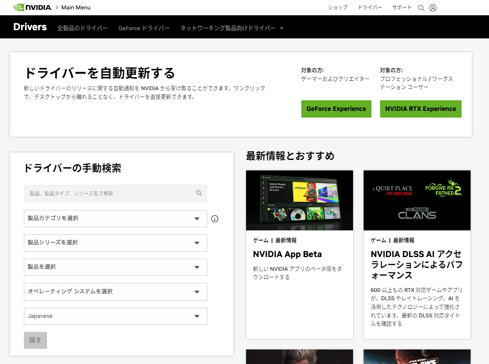
Task: Click the ドライバーの手動検索 heading
Action: [x=72, y=168]
